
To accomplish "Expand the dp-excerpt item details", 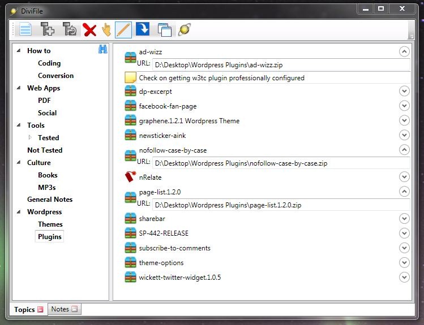I will (x=404, y=91).
